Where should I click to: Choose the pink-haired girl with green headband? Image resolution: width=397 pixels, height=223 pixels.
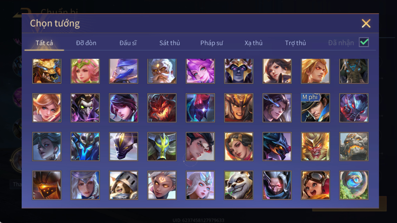coord(85,71)
